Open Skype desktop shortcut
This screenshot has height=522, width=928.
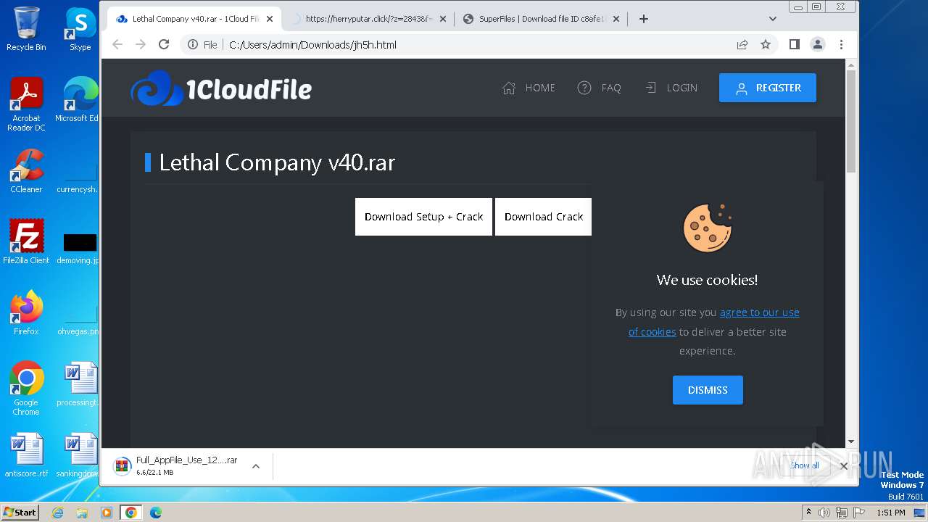point(80,29)
